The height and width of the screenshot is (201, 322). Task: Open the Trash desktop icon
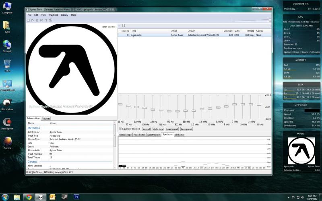[7, 66]
